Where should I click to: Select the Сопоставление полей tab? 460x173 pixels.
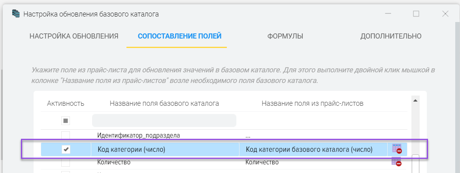[x=179, y=36]
